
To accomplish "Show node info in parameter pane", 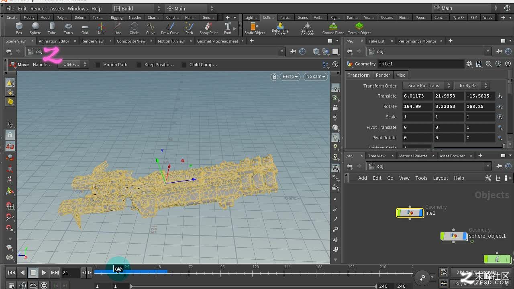I will [x=498, y=64].
